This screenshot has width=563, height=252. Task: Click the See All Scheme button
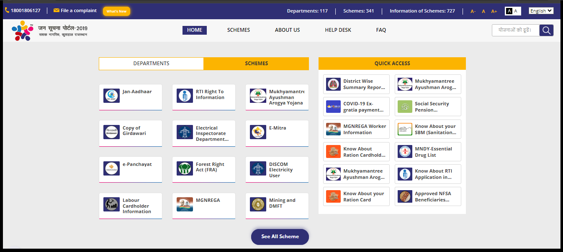coord(280,237)
